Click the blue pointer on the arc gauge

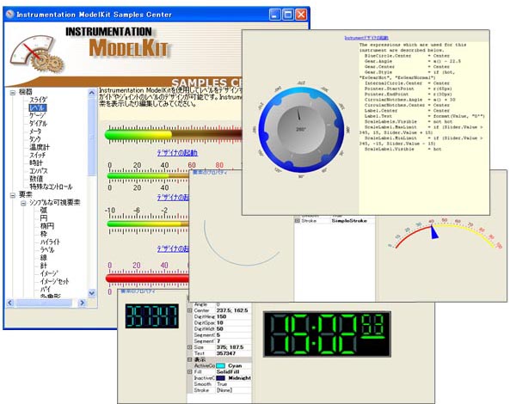[x=434, y=232]
